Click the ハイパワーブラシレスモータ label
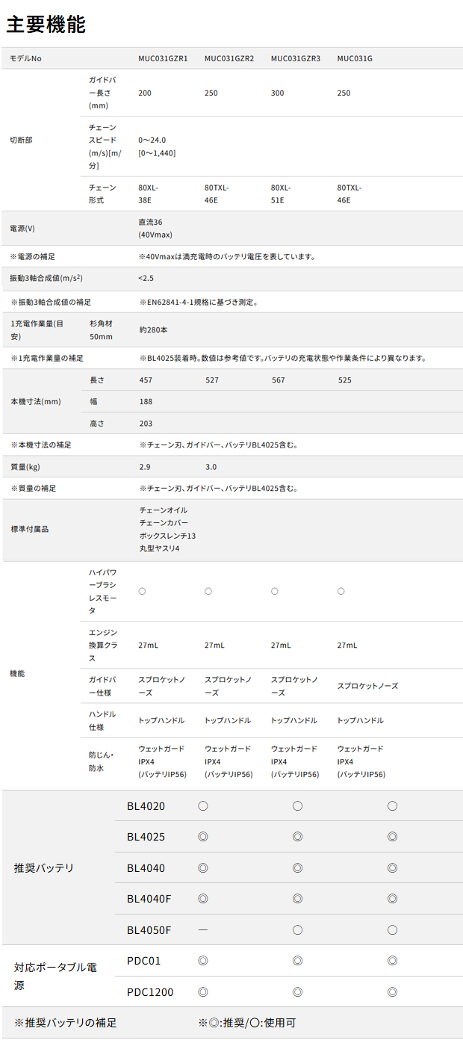 [x=102, y=591]
